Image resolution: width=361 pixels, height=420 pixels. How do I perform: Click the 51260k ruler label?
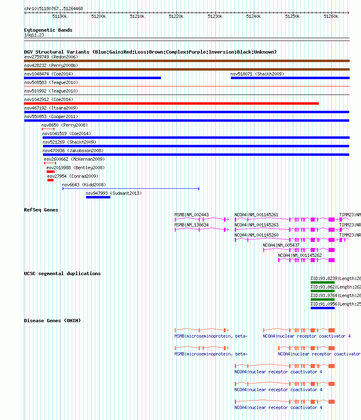331,16
